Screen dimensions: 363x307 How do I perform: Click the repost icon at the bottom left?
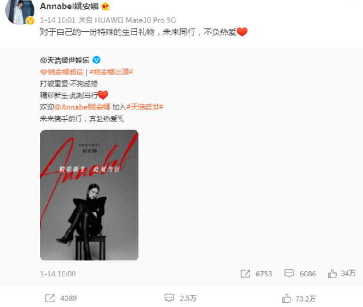[50, 298]
